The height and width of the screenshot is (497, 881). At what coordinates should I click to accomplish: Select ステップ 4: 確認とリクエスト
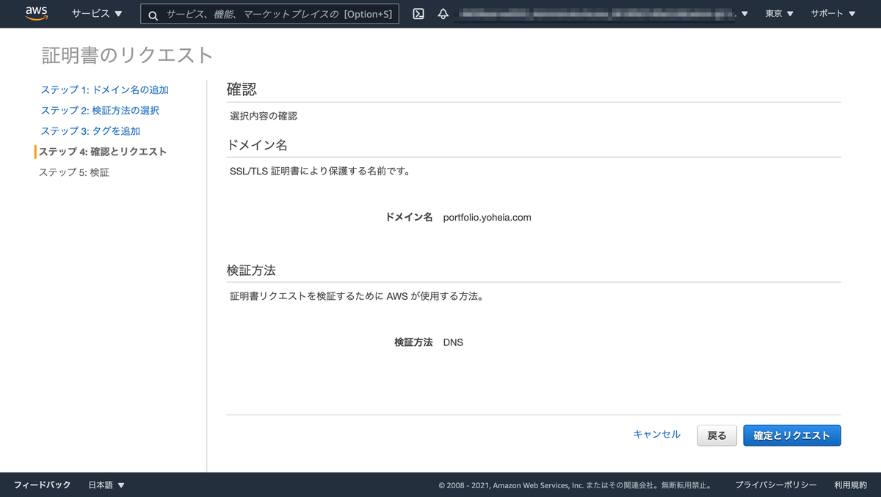(103, 152)
